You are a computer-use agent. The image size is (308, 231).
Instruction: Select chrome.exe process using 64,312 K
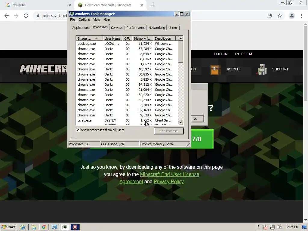pyautogui.click(x=127, y=85)
